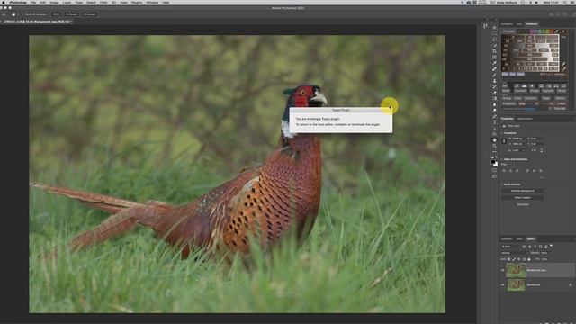
Task: Click the foreground color swatch
Action: tap(493, 162)
